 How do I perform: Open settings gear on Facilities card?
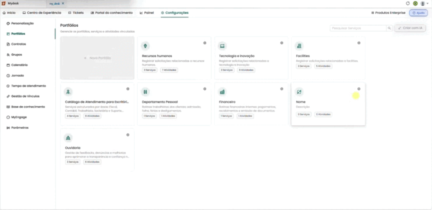point(359,43)
